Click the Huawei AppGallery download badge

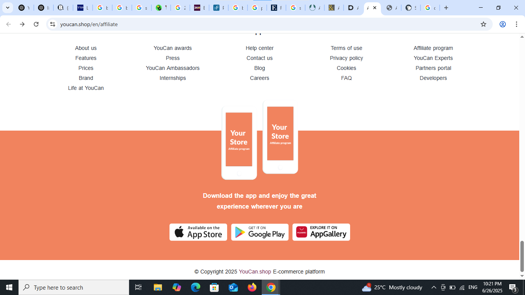point(321,232)
